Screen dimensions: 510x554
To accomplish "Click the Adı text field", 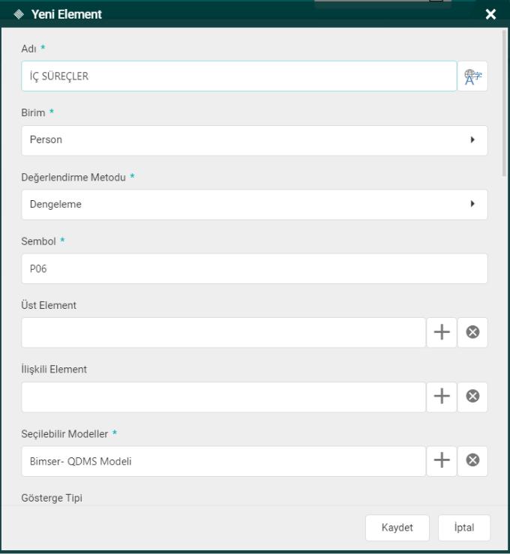I will click(238, 76).
